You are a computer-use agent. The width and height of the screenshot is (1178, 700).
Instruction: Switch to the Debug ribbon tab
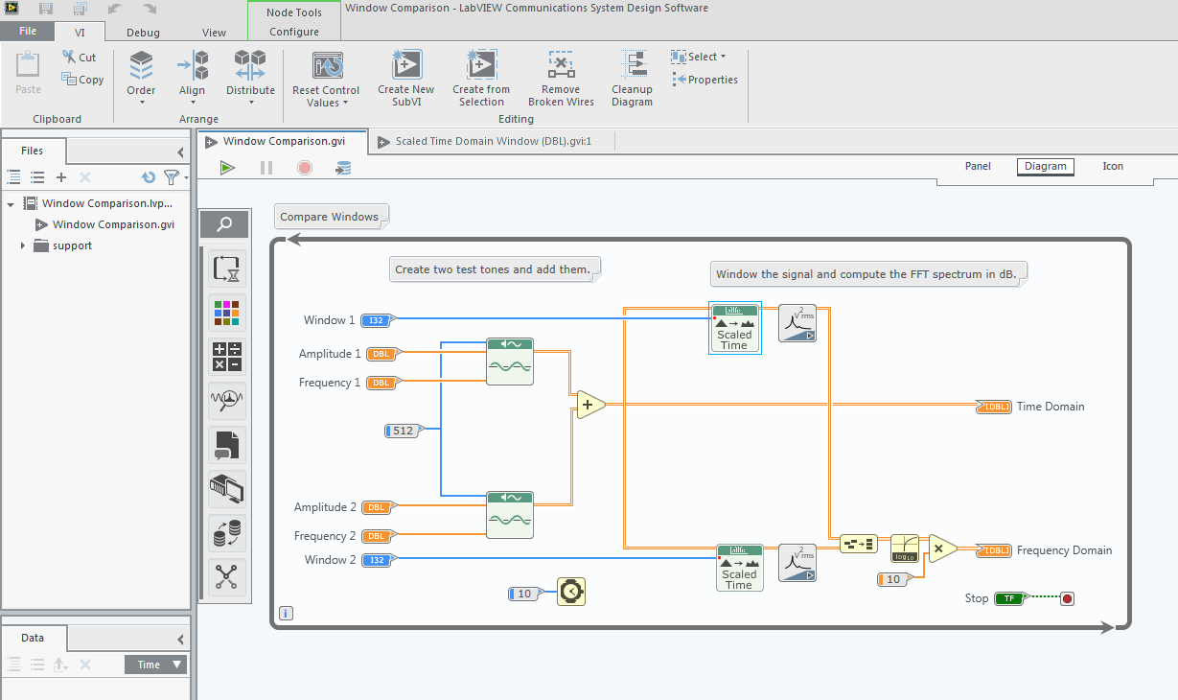pyautogui.click(x=143, y=32)
